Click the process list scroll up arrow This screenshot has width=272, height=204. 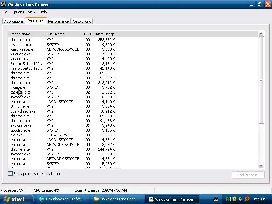coord(261,34)
